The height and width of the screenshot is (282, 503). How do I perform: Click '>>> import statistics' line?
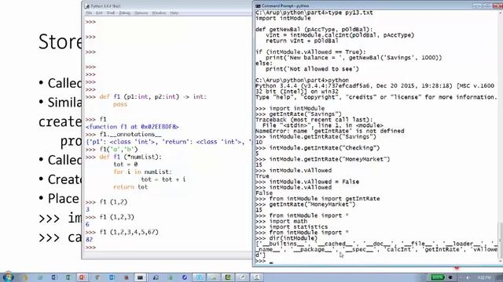point(292,227)
